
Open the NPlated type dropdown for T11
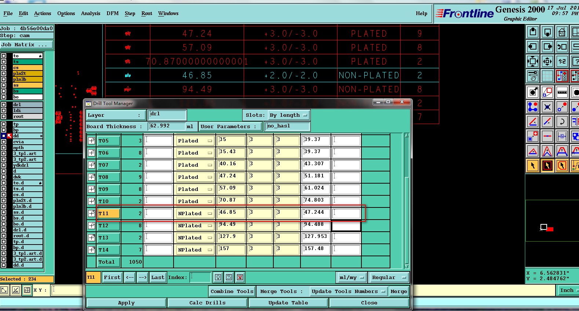pyautogui.click(x=194, y=213)
